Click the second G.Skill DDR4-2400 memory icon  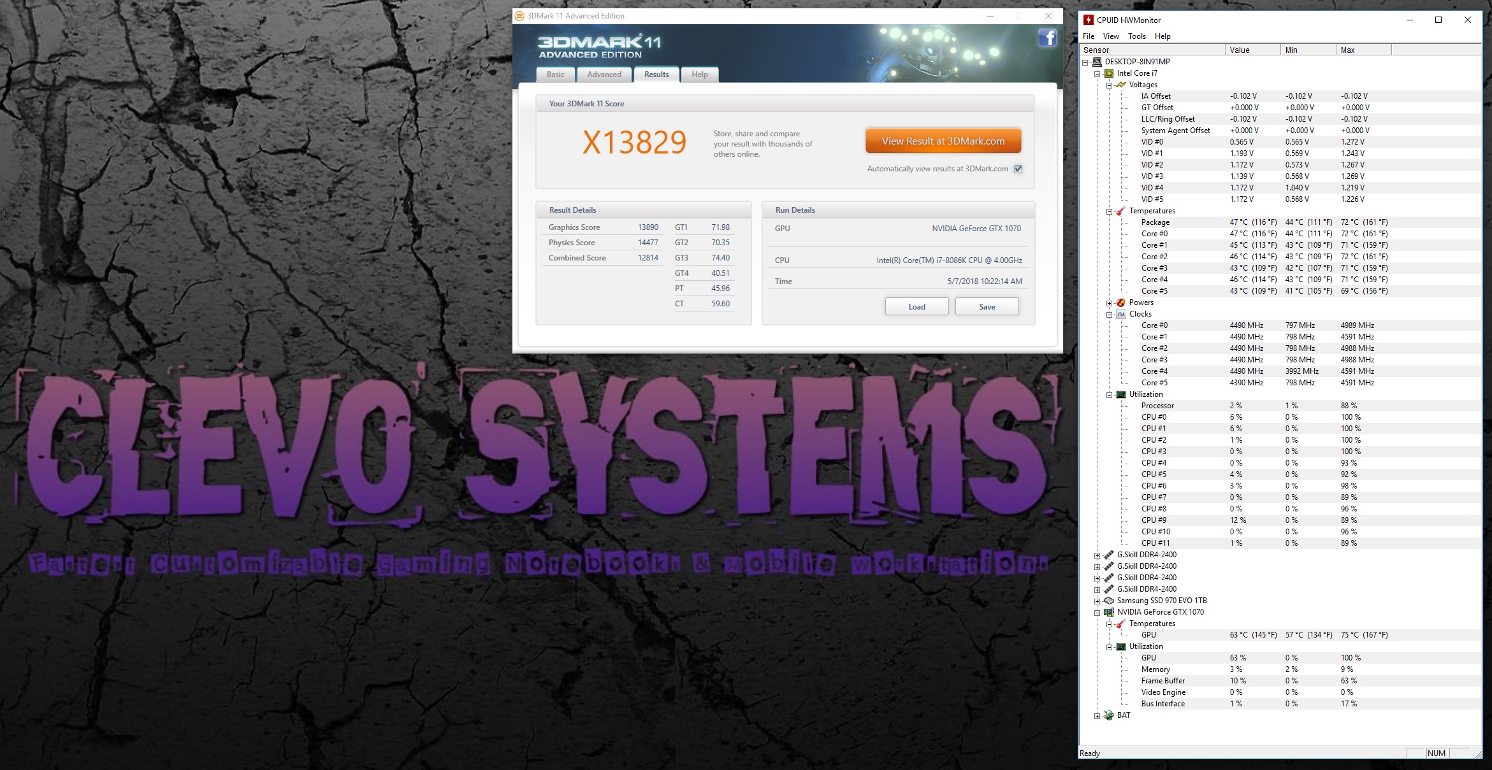coord(1109,566)
